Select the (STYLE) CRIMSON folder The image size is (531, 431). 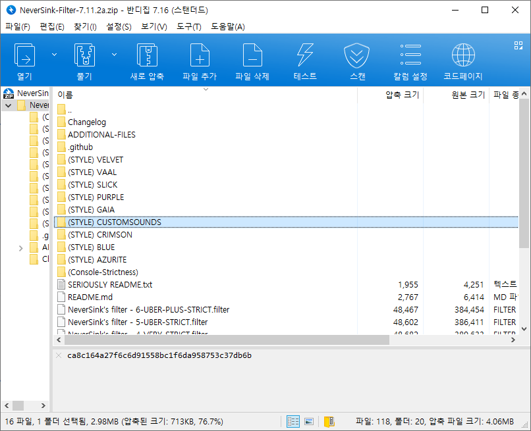pos(286,235)
